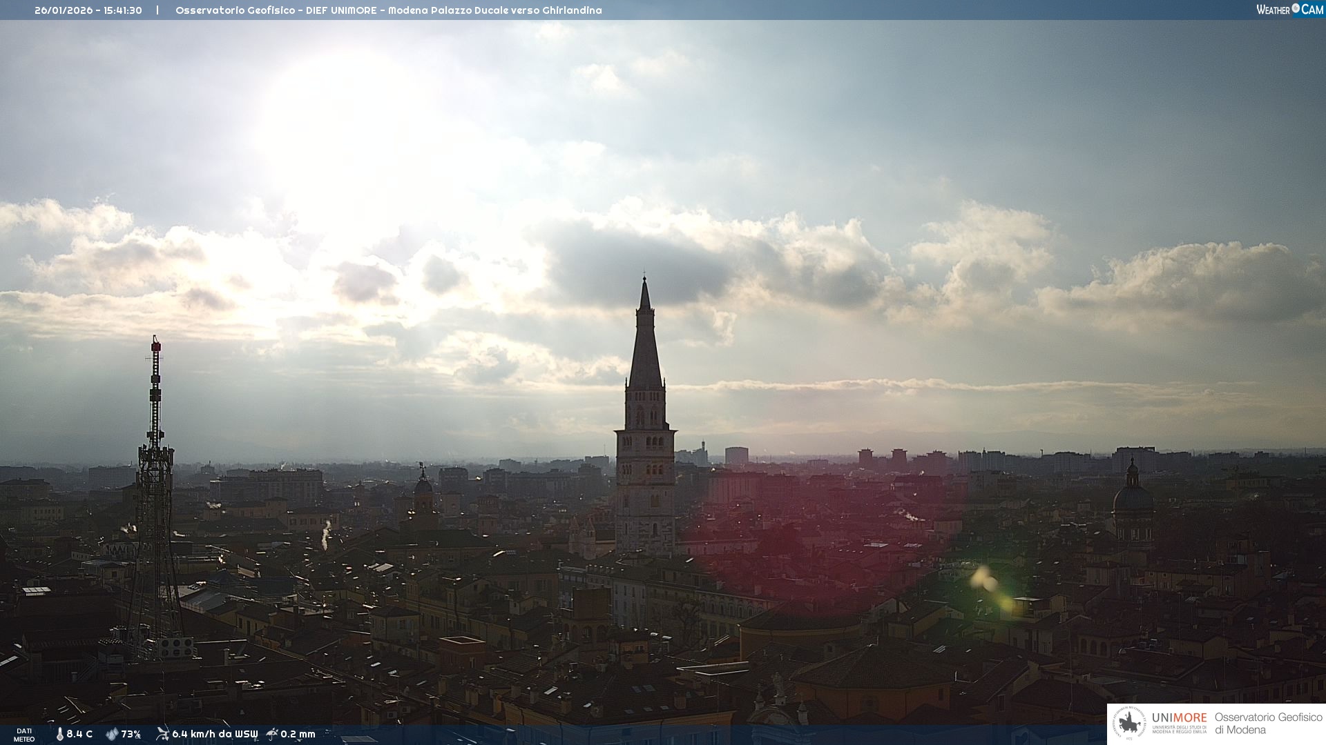This screenshot has width=1326, height=745.
Task: Click the wind anemometer icon
Action: tap(162, 734)
